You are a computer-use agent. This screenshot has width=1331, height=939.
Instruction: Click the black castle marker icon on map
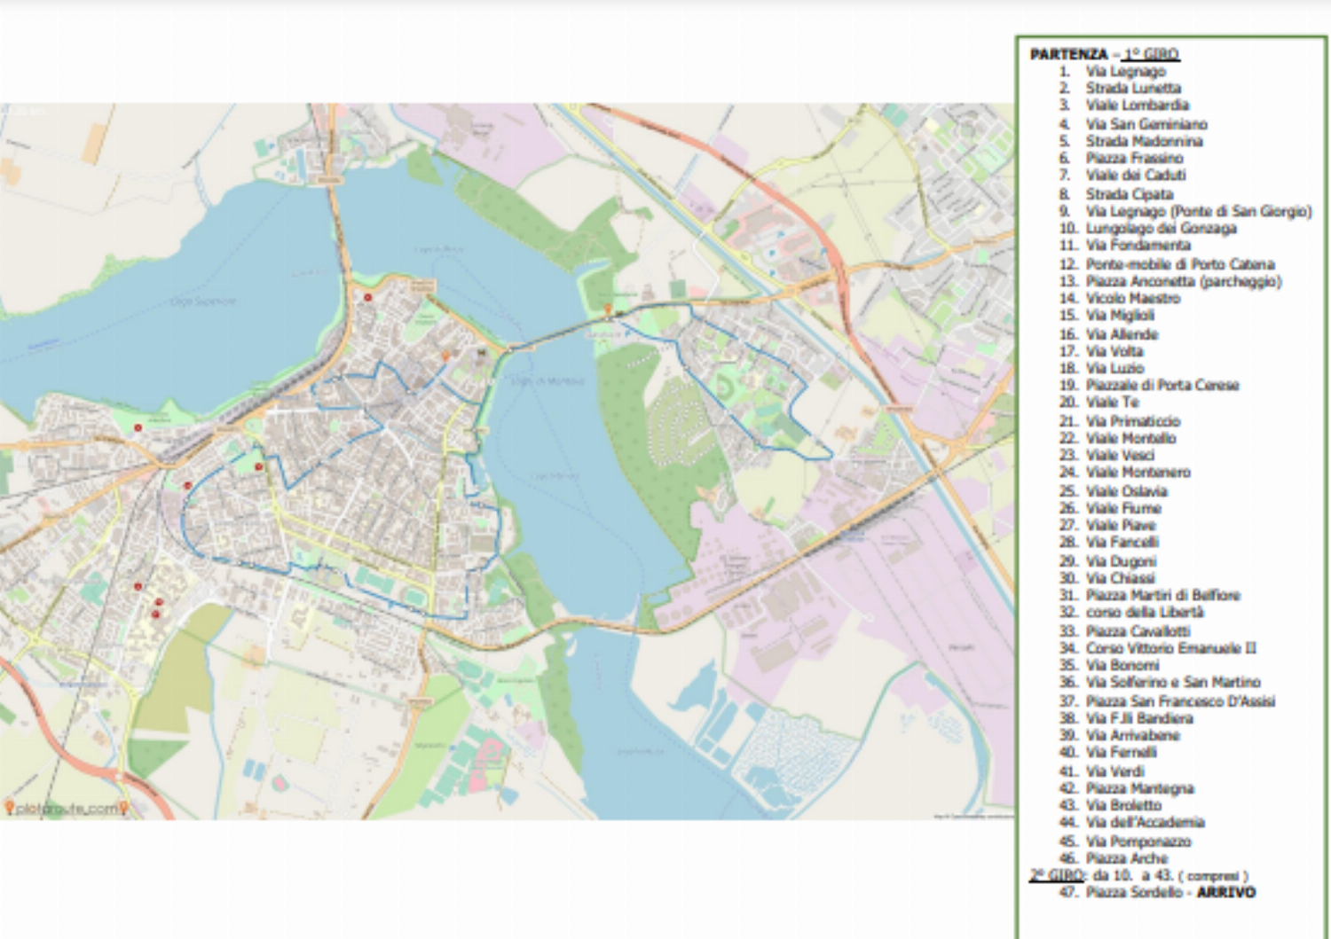click(x=482, y=353)
